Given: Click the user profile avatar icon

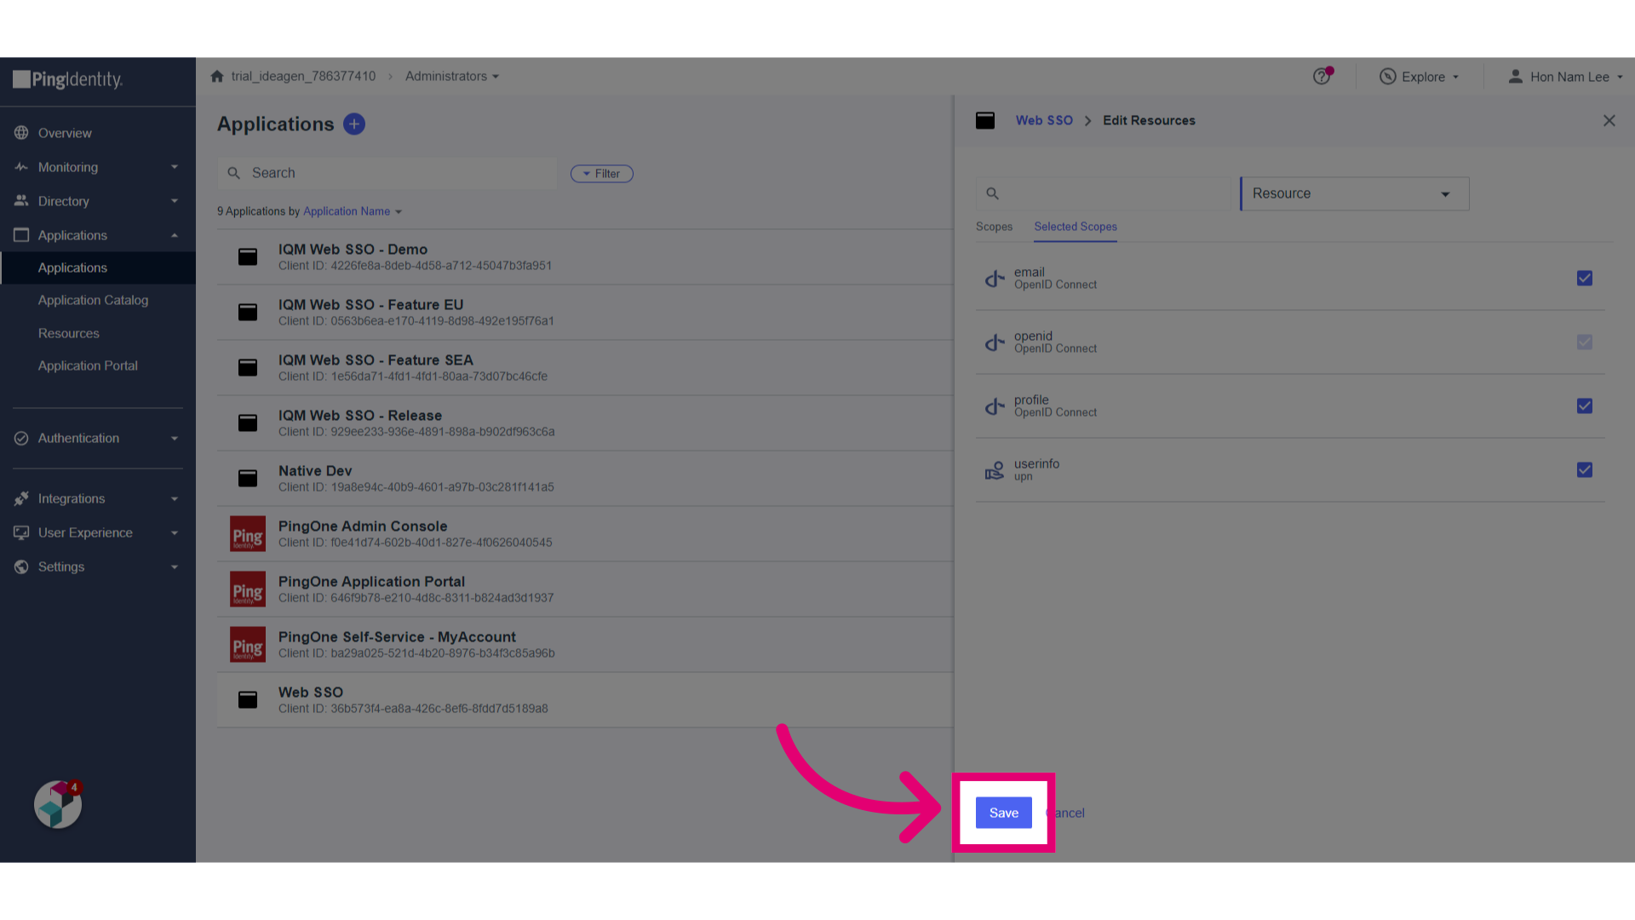Looking at the screenshot, I should click(x=1516, y=77).
